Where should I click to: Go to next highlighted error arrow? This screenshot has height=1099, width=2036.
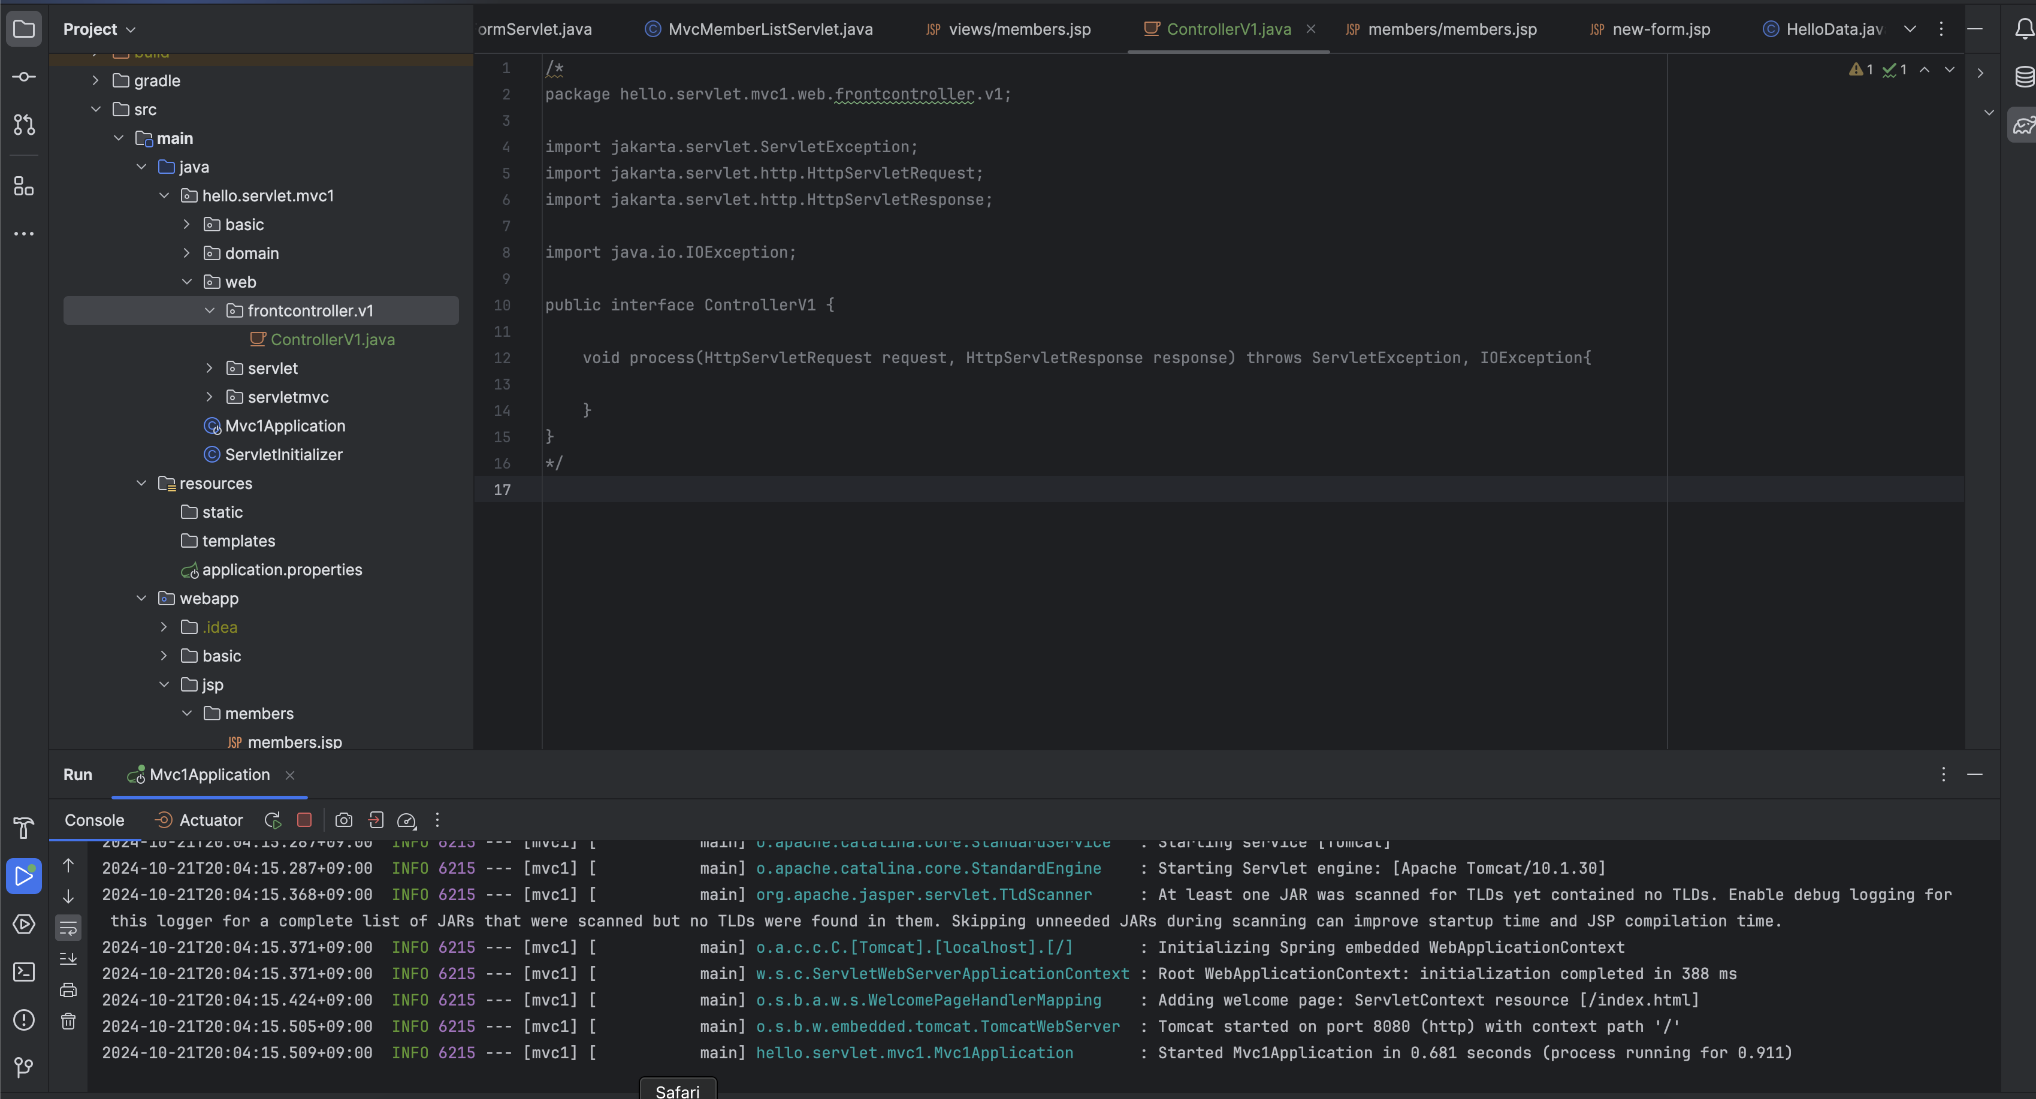click(1950, 70)
